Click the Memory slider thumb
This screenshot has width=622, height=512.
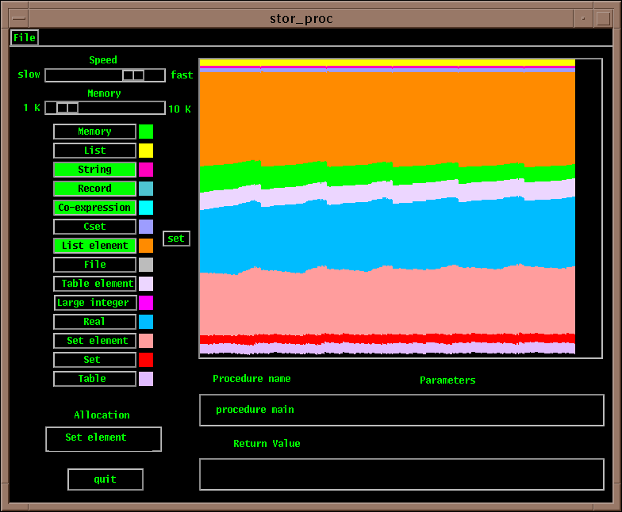(67, 108)
